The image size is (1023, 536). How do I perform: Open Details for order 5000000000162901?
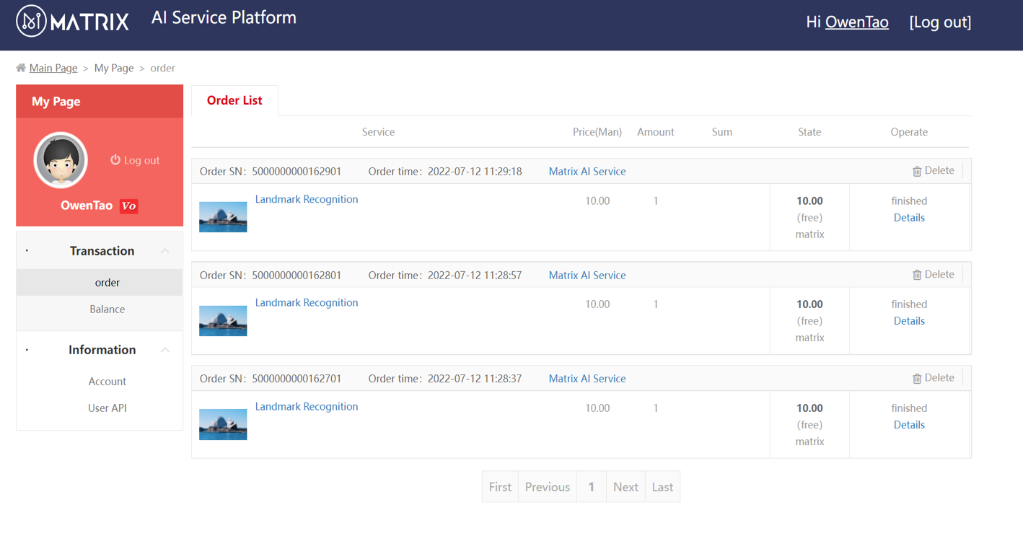pyautogui.click(x=908, y=217)
